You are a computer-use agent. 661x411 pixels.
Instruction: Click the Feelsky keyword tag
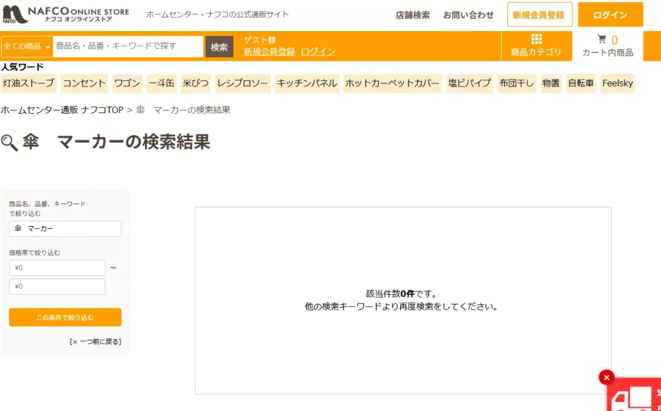click(x=618, y=83)
